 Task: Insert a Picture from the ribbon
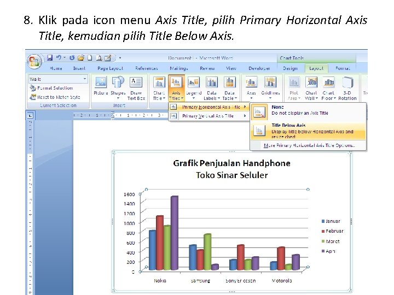coord(101,86)
